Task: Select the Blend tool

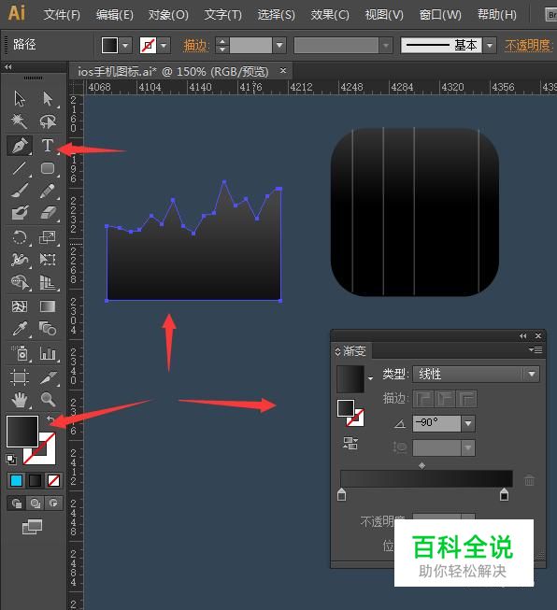Action: coord(48,329)
